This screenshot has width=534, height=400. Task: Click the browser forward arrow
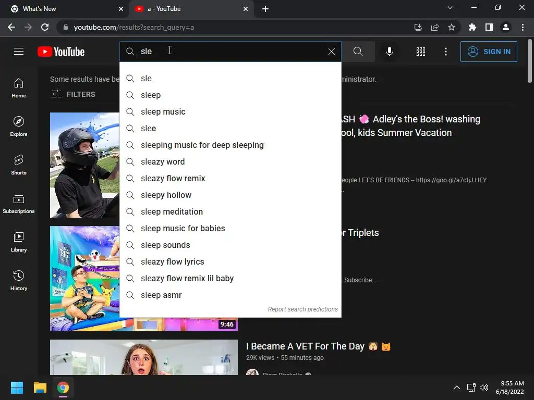pos(28,27)
